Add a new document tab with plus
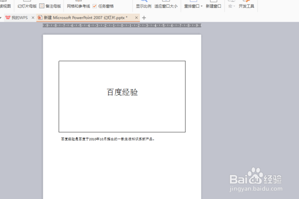299x199 pixels. [x=144, y=18]
